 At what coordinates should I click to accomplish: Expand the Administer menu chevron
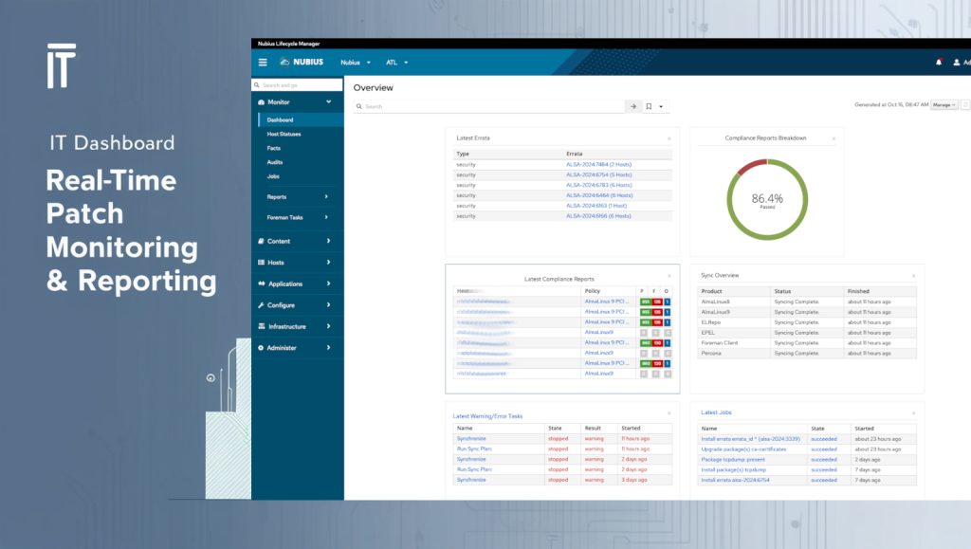tap(328, 348)
